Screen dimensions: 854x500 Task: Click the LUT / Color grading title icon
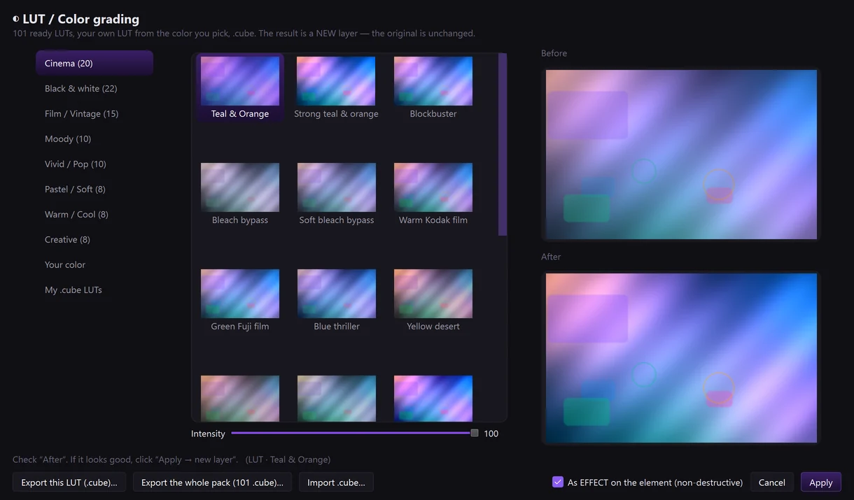coord(16,19)
